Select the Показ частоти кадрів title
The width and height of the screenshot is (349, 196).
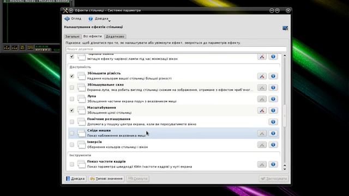click(x=106, y=161)
